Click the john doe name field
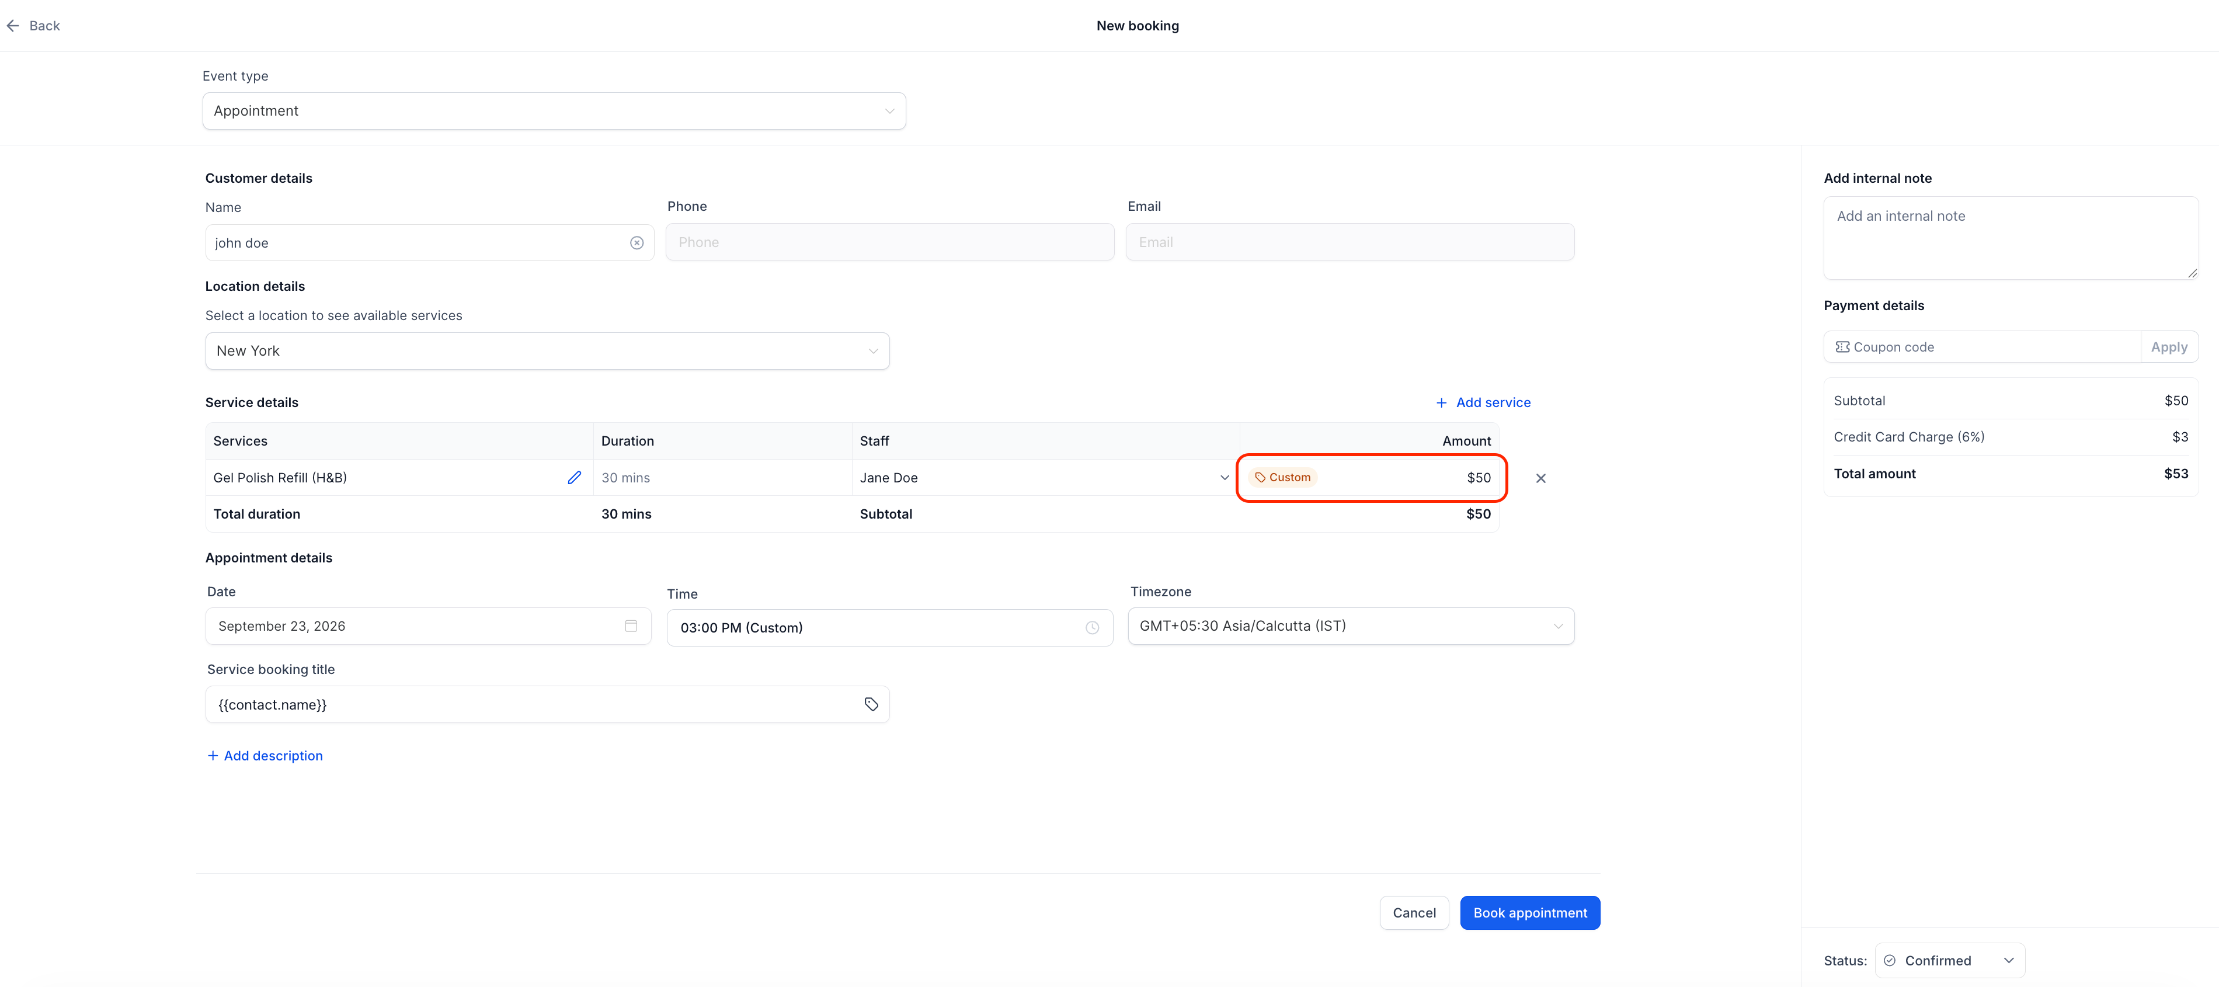Viewport: 2219px width, 987px height. (429, 243)
